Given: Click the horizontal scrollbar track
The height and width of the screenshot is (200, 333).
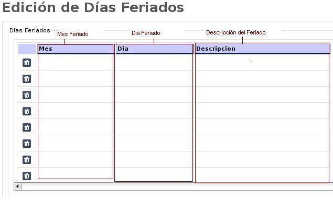Looking at the screenshot, I should (177, 186).
